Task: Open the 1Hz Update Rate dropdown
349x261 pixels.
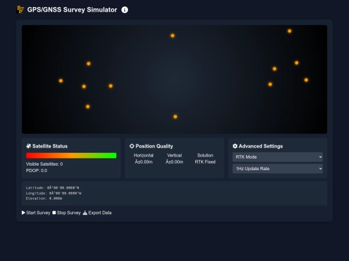Action: (x=277, y=169)
